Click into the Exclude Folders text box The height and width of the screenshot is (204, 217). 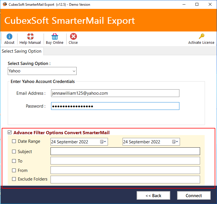pos(125,179)
